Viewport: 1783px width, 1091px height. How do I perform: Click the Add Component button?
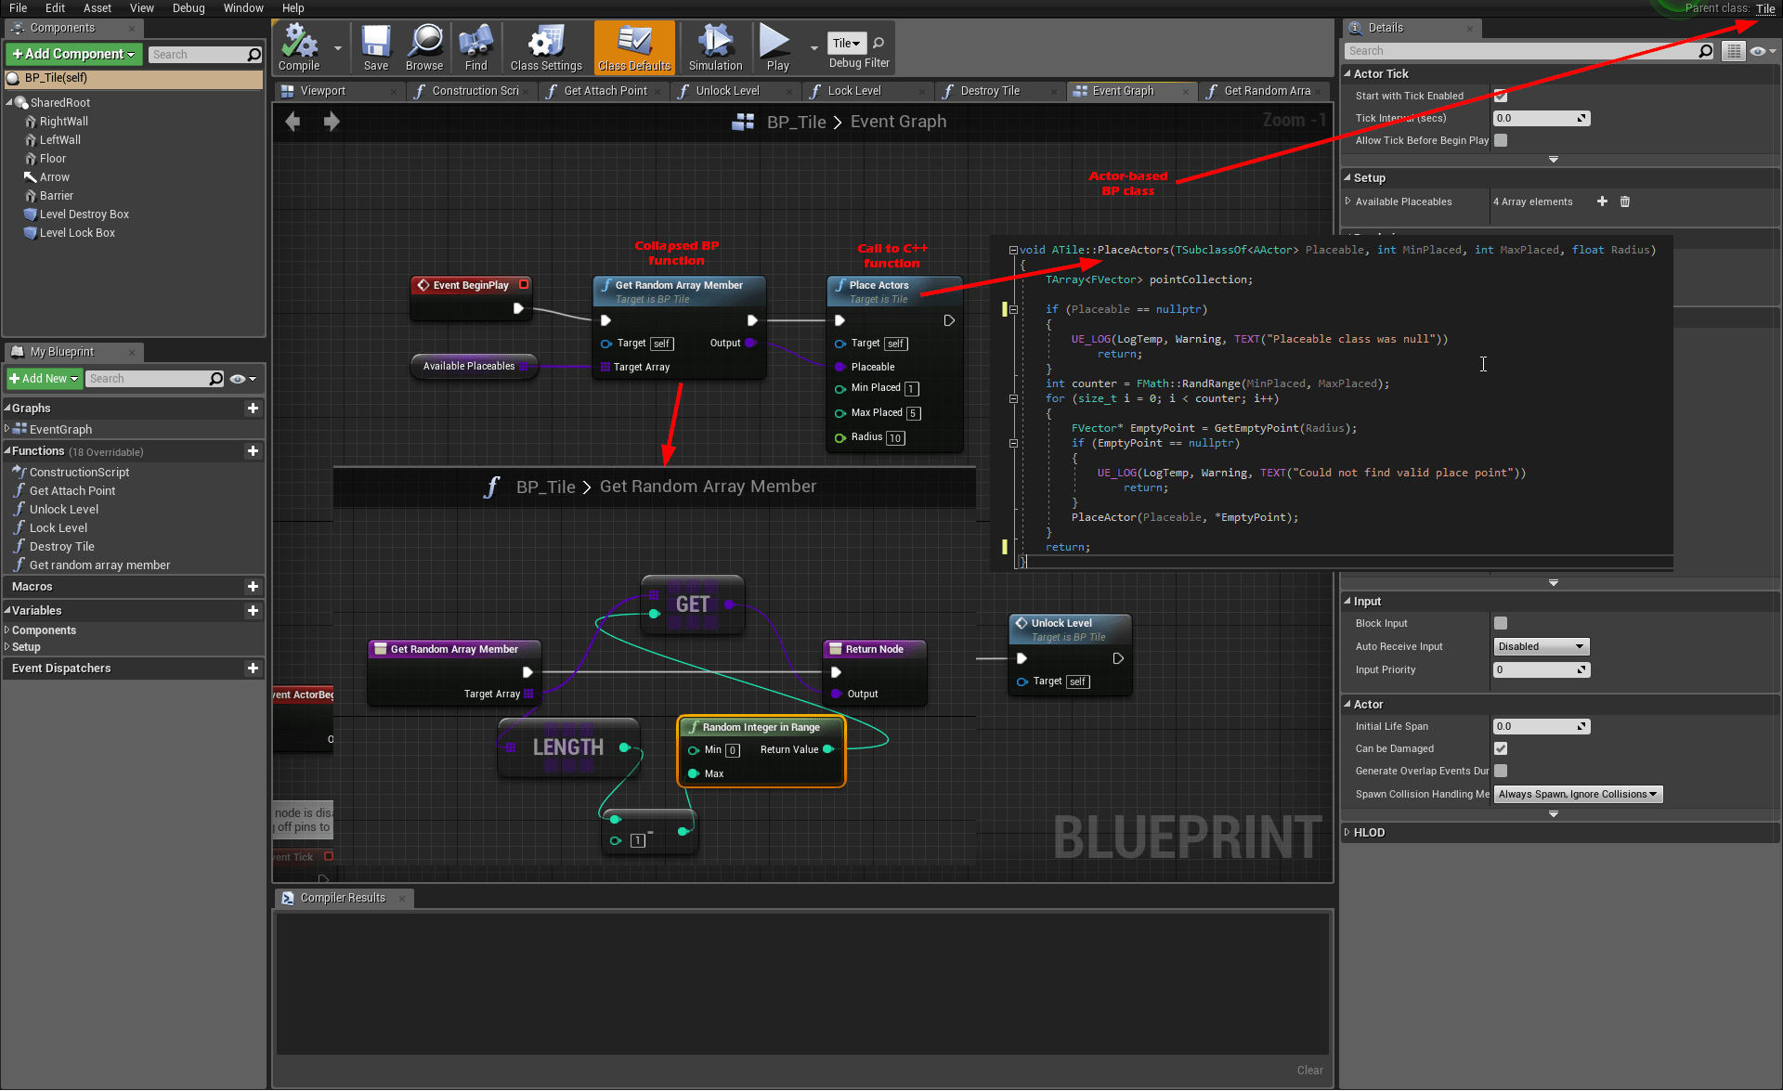click(x=73, y=54)
